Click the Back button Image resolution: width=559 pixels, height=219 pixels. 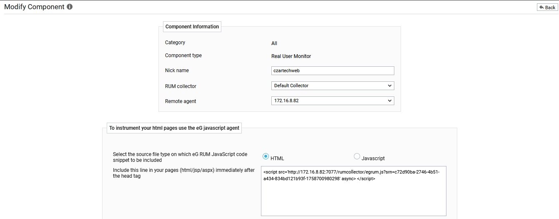[547, 8]
